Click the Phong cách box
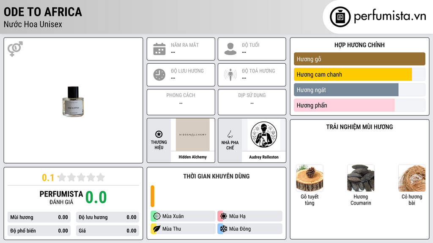433x243 pixels. 181,102
